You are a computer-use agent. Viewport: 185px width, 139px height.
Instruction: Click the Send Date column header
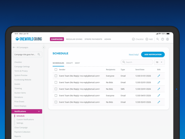click(140, 69)
